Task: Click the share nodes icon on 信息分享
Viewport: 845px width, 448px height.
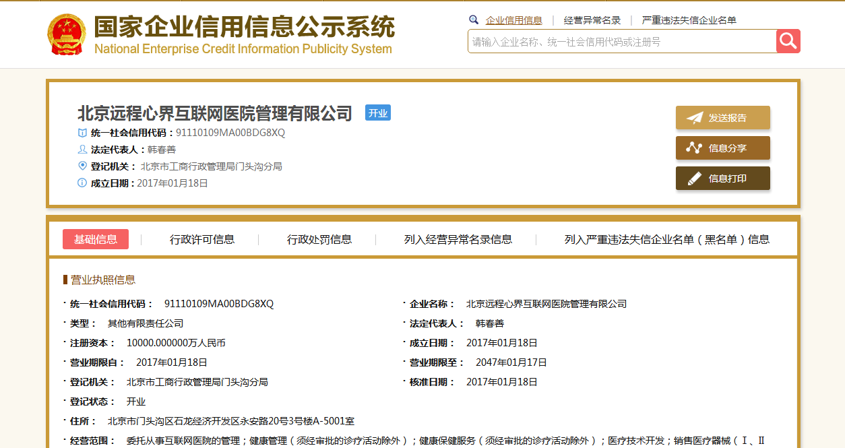Action: click(694, 148)
